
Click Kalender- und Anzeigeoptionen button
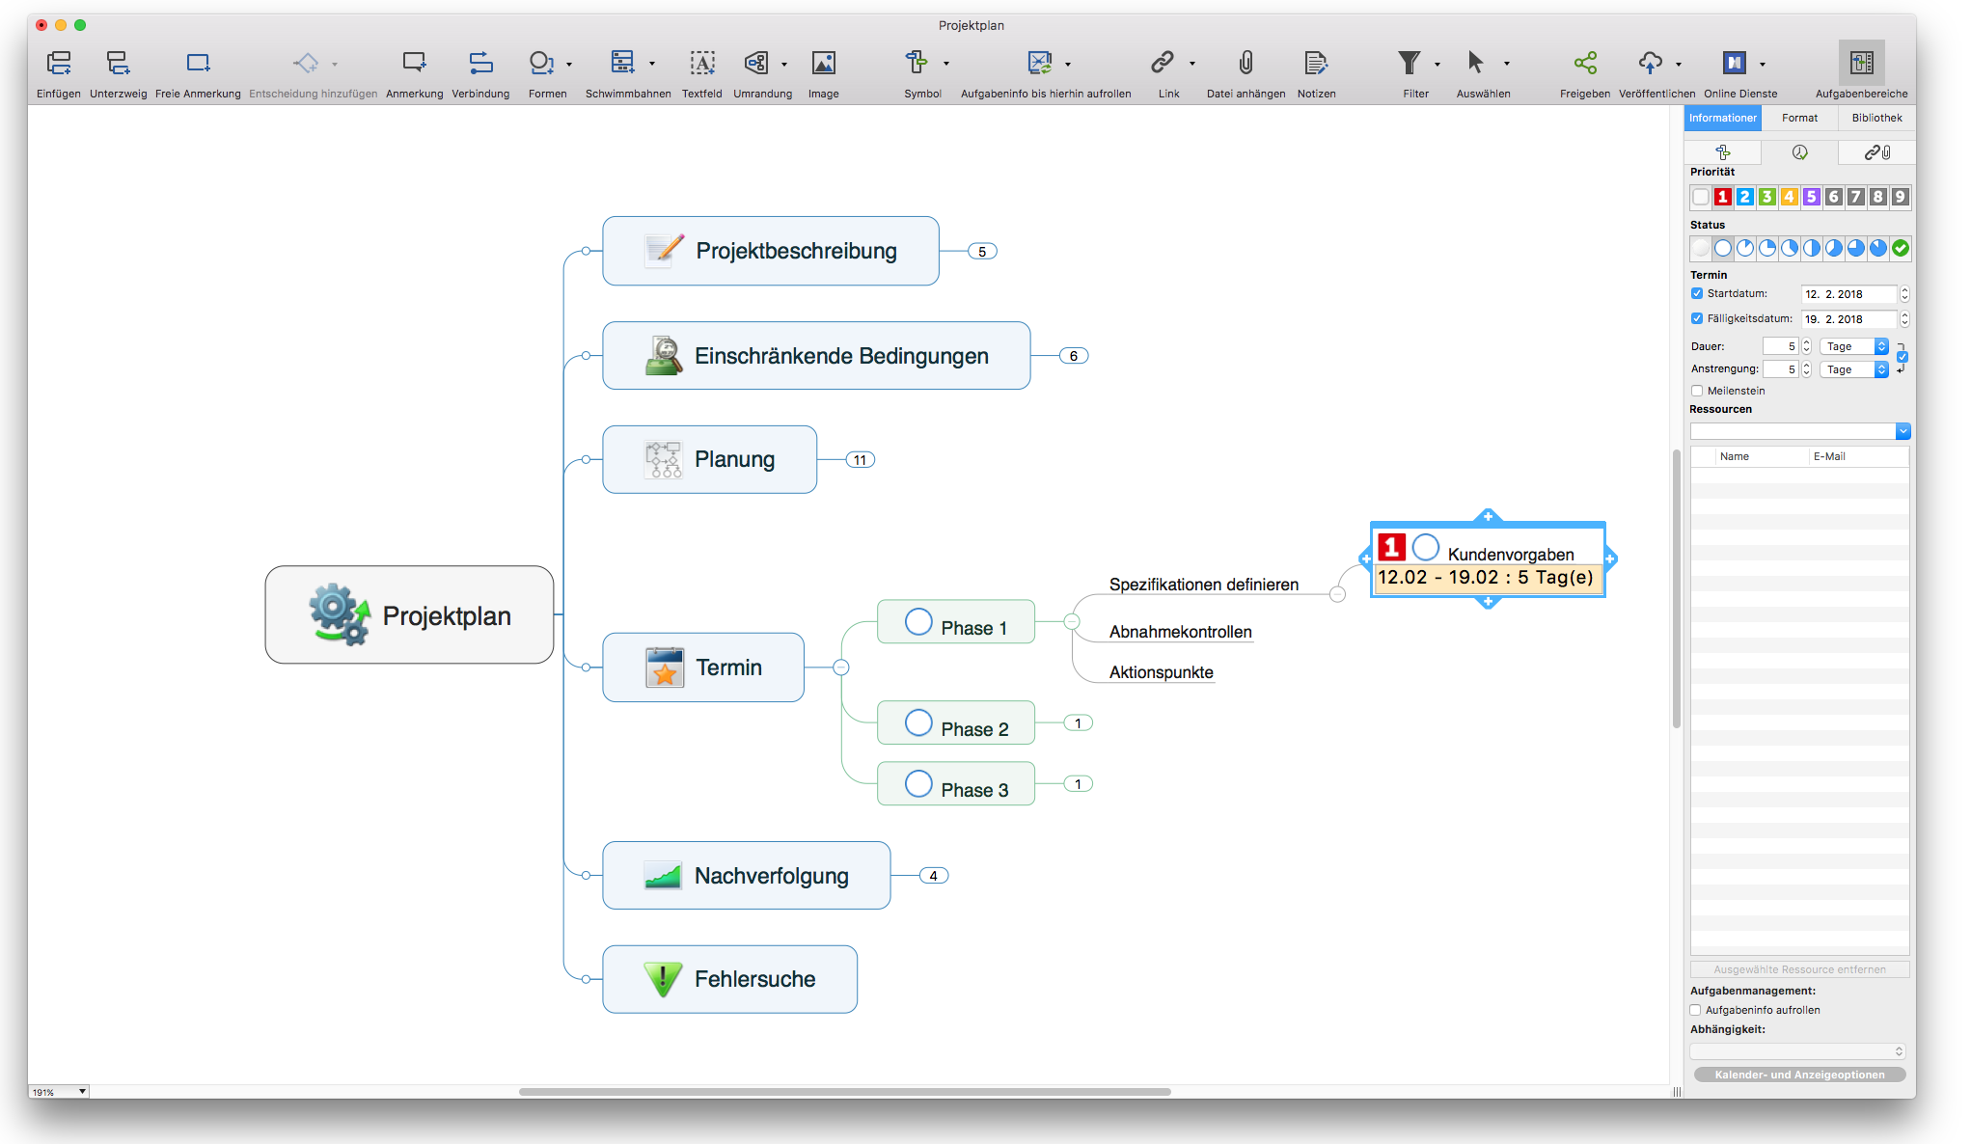(1798, 1074)
